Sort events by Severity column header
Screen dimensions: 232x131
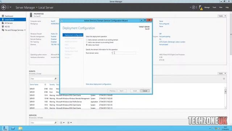point(52,84)
